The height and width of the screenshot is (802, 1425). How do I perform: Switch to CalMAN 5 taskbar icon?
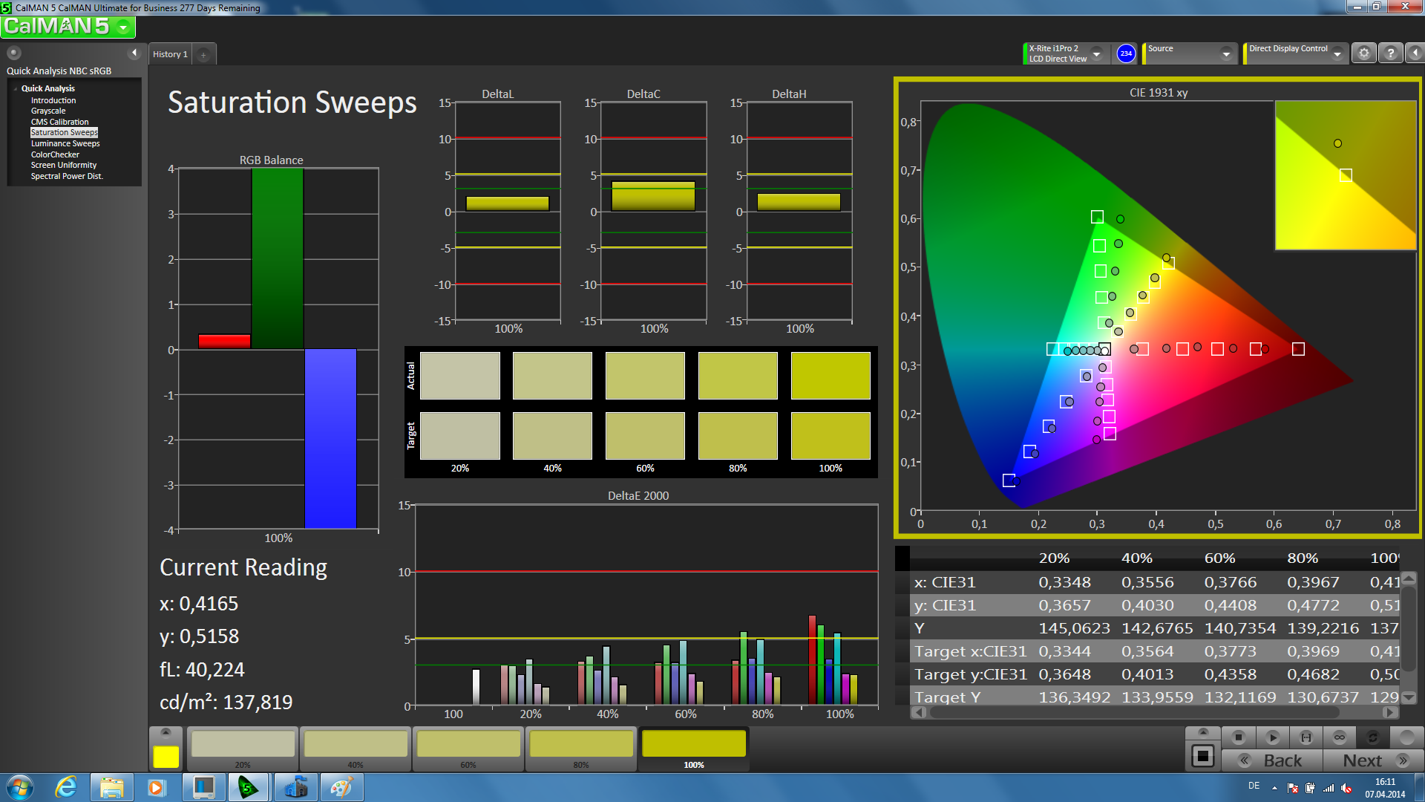point(247,787)
